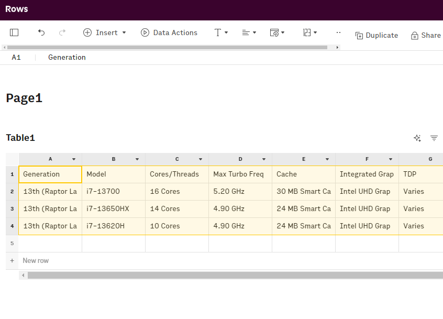Click the formula bar containing Generation
This screenshot has width=443, height=319.
(x=209, y=58)
